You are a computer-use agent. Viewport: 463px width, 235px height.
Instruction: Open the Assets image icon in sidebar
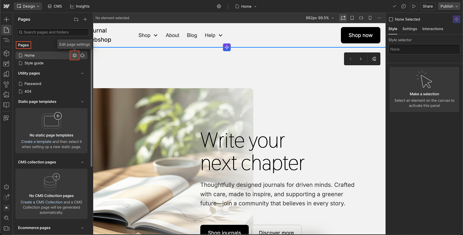pyautogui.click(x=6, y=95)
